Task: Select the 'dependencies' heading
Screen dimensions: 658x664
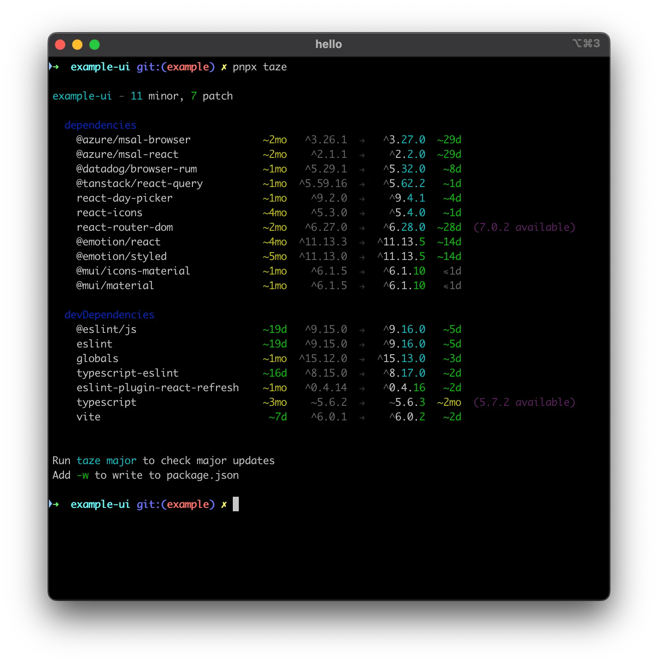Action: [101, 125]
